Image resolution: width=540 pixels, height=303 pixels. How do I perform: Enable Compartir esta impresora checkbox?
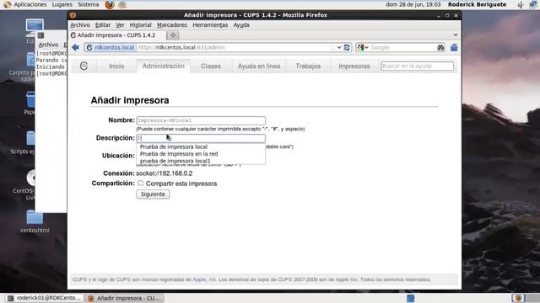pos(141,183)
